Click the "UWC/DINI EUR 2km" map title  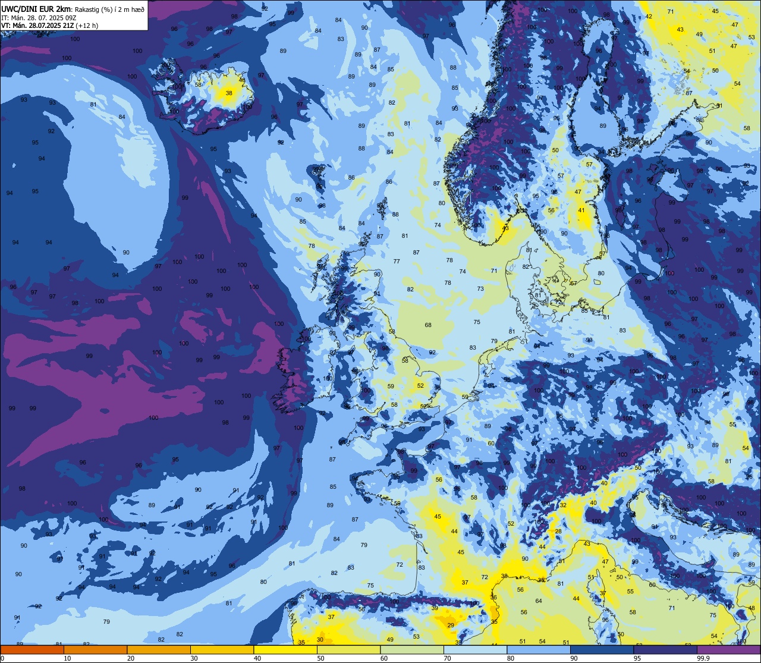[x=36, y=9]
